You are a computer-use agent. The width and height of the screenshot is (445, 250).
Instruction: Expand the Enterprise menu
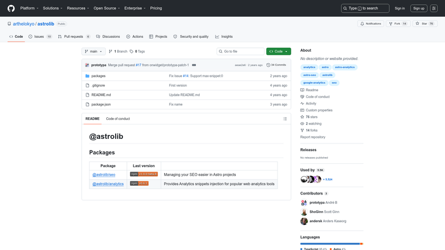(x=135, y=8)
